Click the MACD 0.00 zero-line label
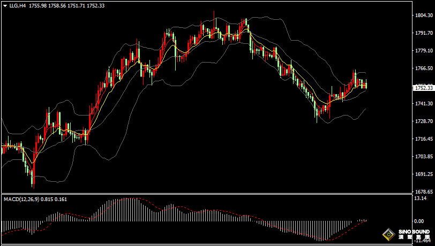The height and width of the screenshot is (246, 435). coord(419,220)
